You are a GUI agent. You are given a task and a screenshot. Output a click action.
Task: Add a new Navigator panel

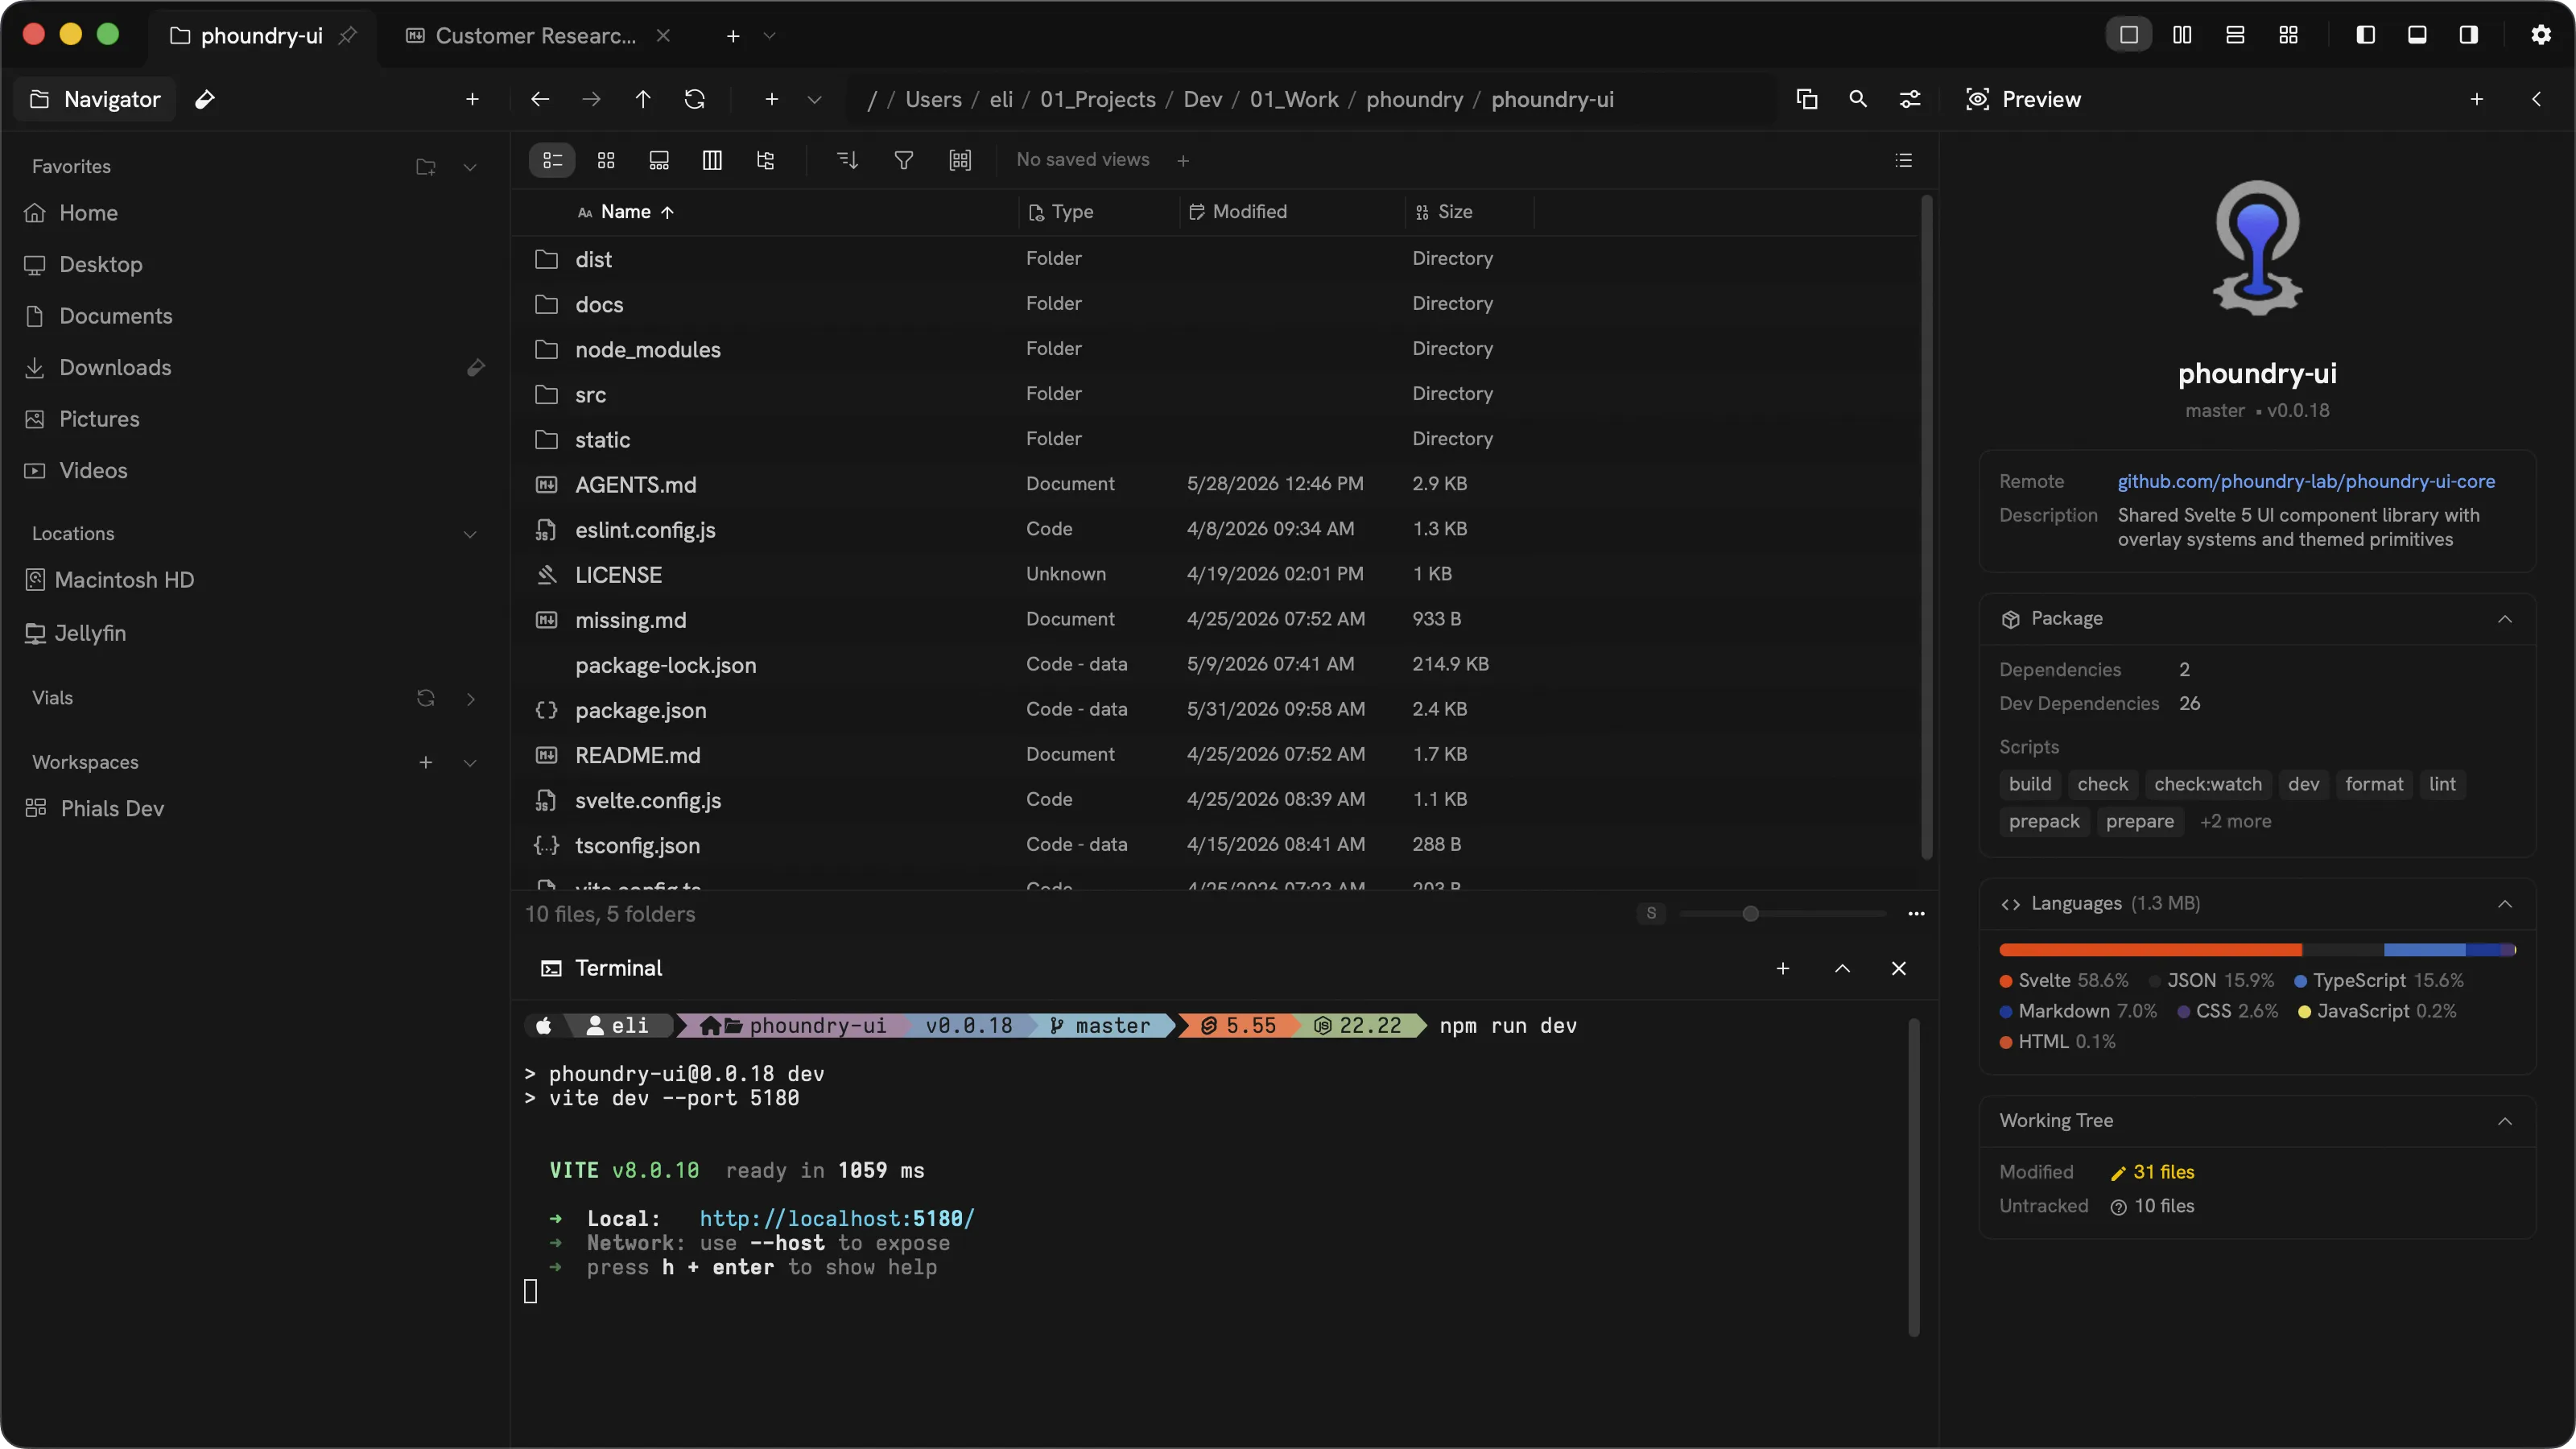(x=472, y=99)
